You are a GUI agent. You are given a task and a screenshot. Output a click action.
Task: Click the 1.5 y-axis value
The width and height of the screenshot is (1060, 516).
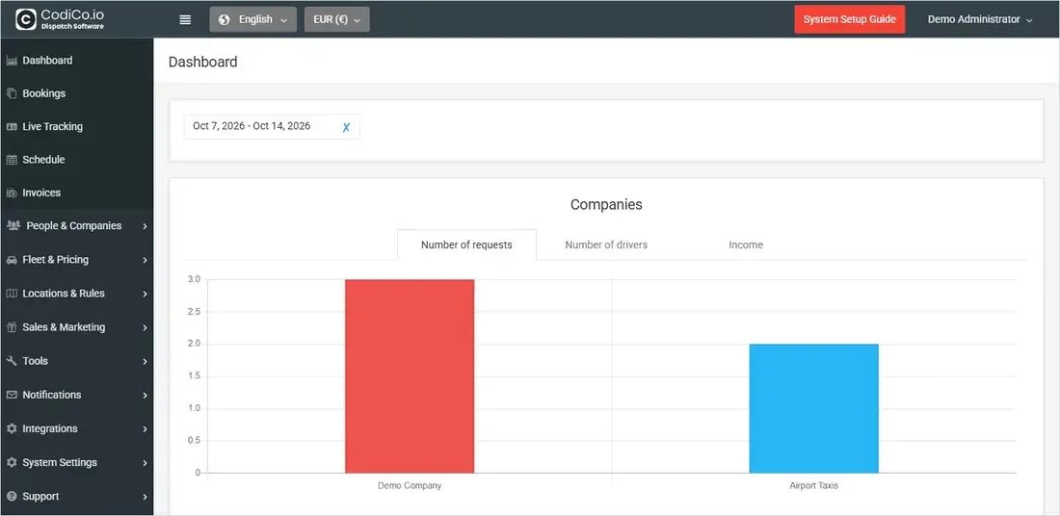coord(194,376)
